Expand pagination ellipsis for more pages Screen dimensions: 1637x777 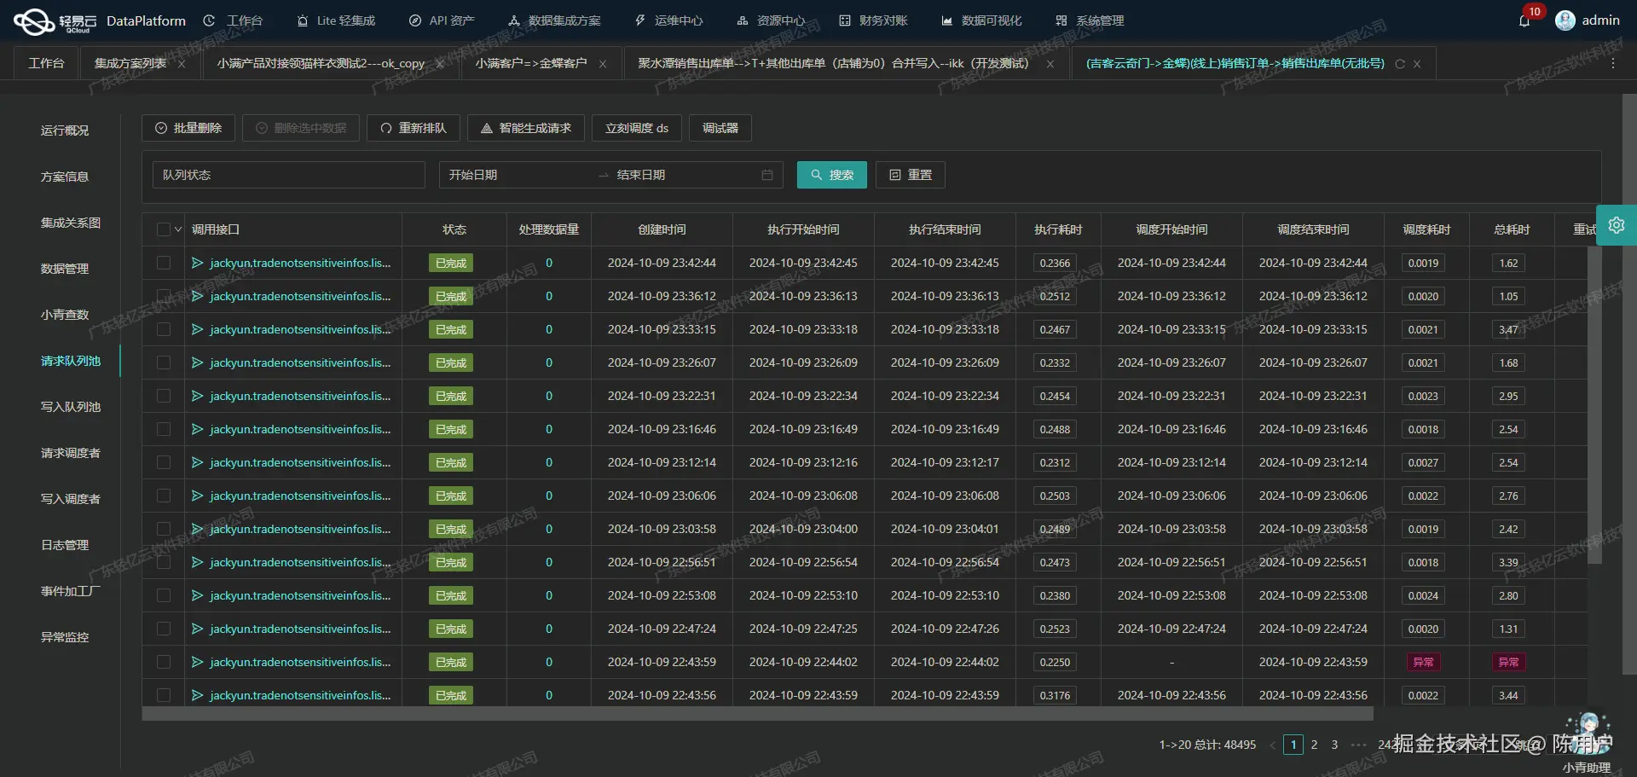tap(1358, 745)
